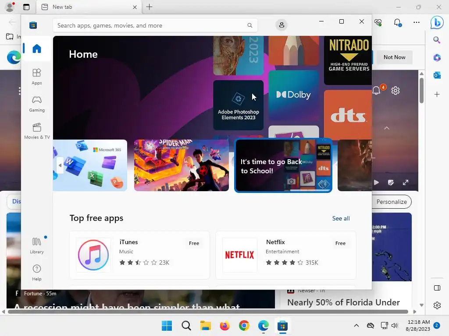Open Movies & TV section in Store
The image size is (449, 336).
coord(37,131)
